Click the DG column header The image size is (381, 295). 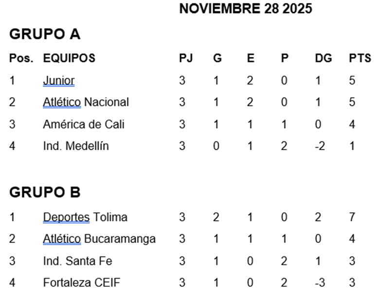pos(323,58)
